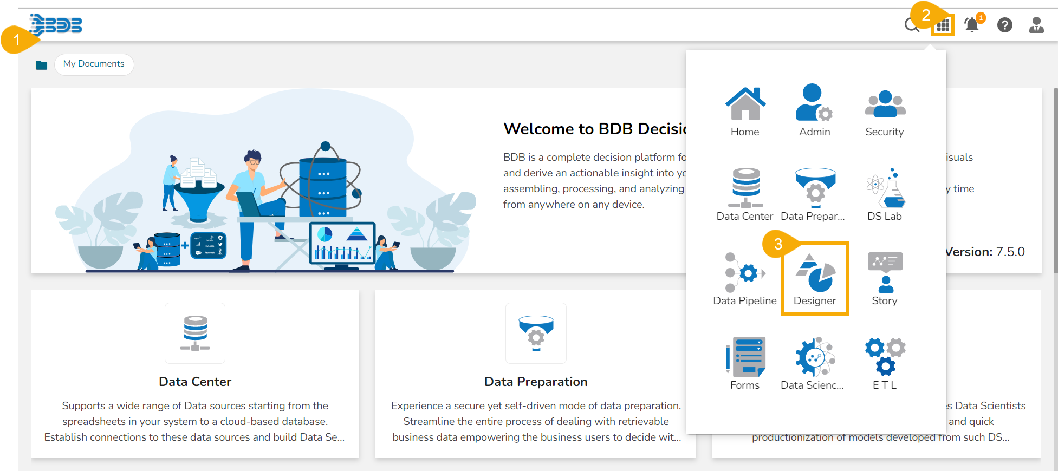Click the folder icon beside My Documents
The width and height of the screenshot is (1058, 471).
pos(42,65)
